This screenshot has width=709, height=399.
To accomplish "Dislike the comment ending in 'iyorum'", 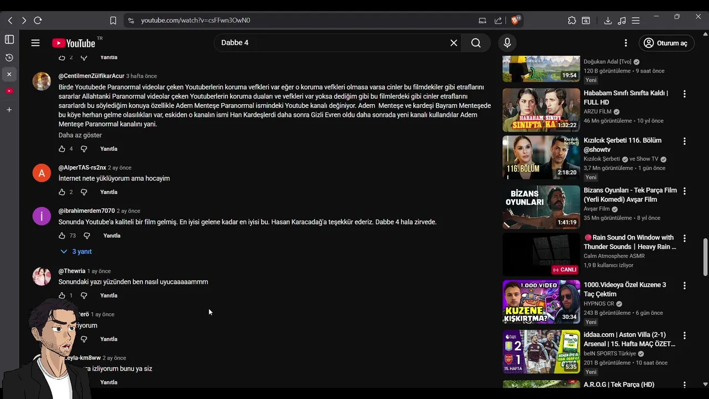I will pyautogui.click(x=84, y=339).
